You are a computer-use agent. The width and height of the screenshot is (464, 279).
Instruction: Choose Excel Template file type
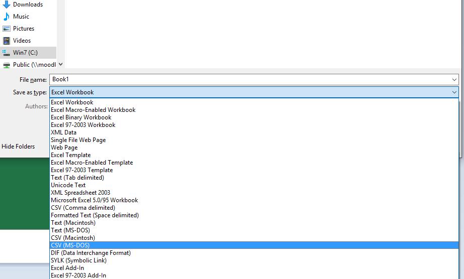click(x=254, y=155)
